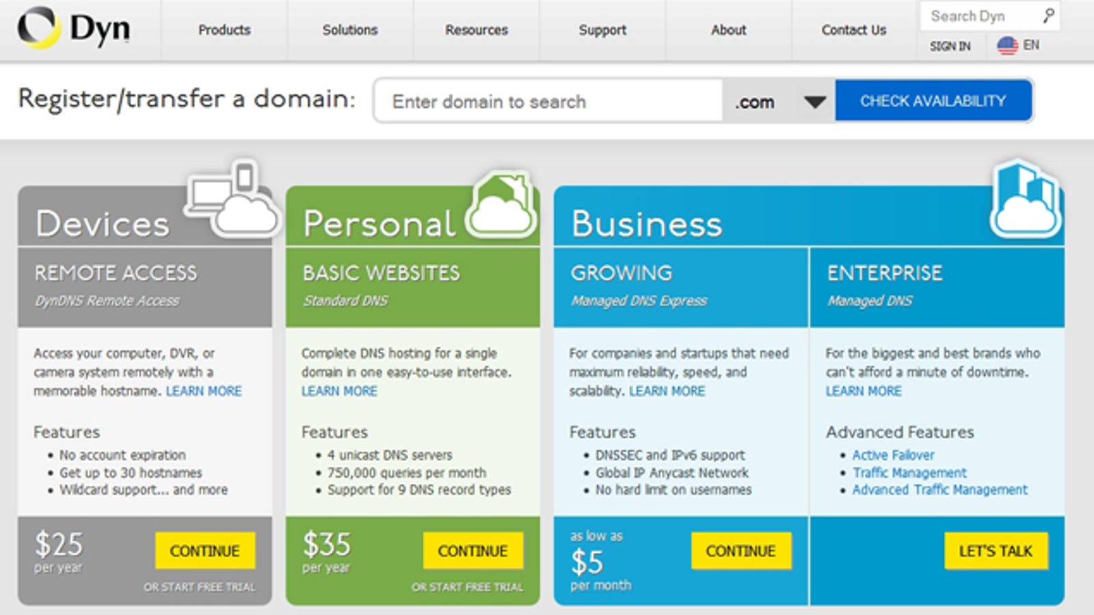Screen dimensions: 1094x615
Task: Click the 'Managed DNS Express' subtitle
Action: pos(639,301)
